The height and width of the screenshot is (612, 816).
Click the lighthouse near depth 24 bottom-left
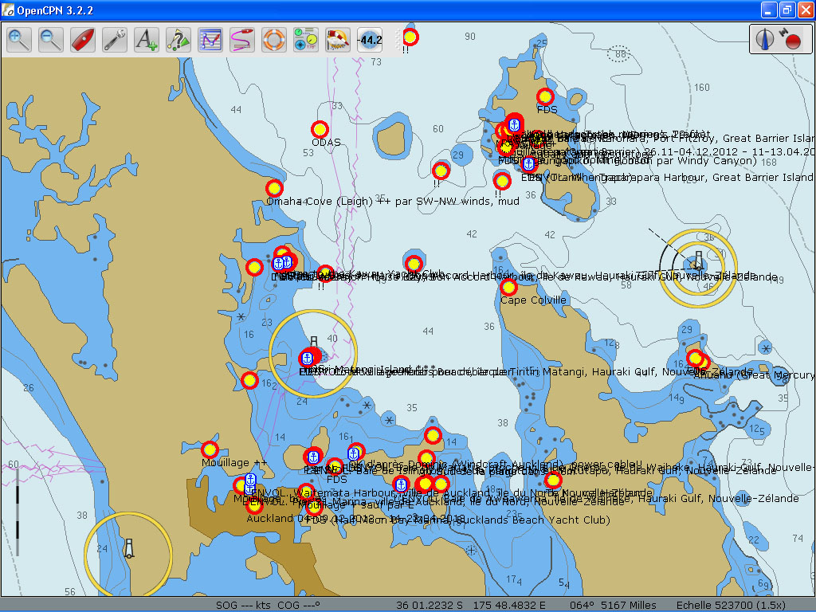click(x=129, y=549)
